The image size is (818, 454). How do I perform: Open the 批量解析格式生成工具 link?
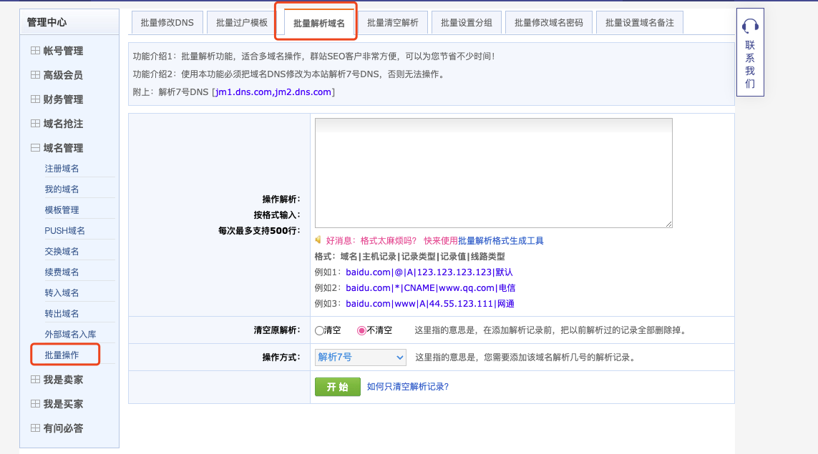pyautogui.click(x=501, y=241)
